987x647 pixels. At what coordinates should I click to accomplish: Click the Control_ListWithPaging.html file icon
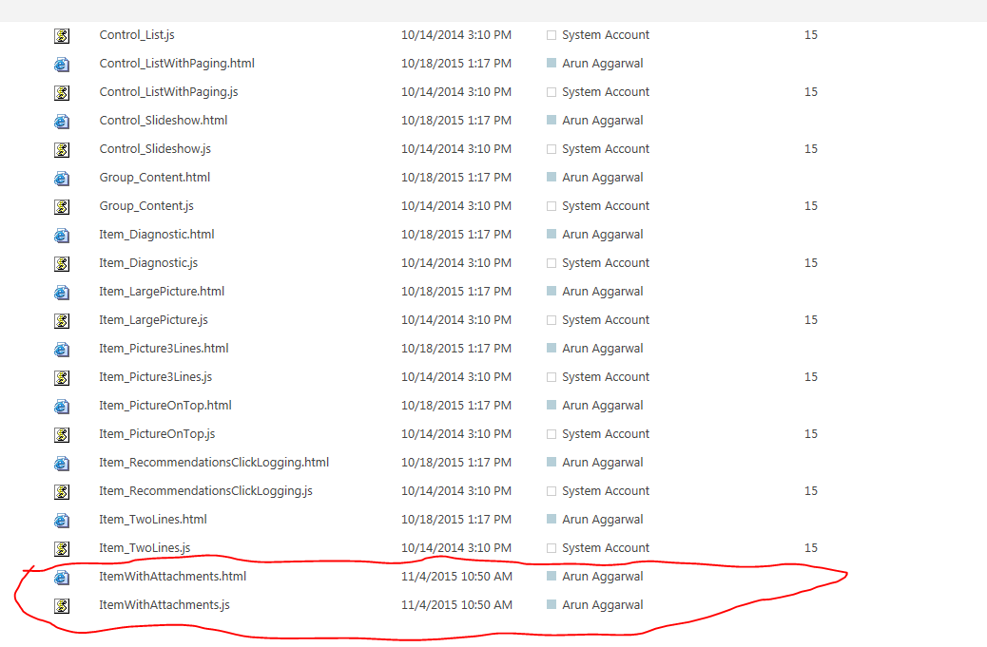[x=62, y=65]
